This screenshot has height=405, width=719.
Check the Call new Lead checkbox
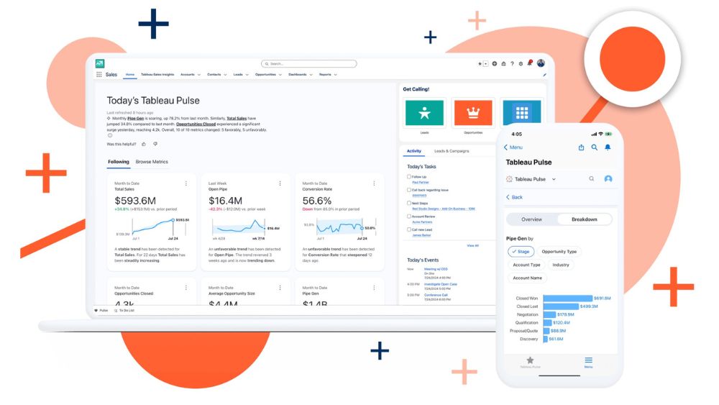coord(409,229)
